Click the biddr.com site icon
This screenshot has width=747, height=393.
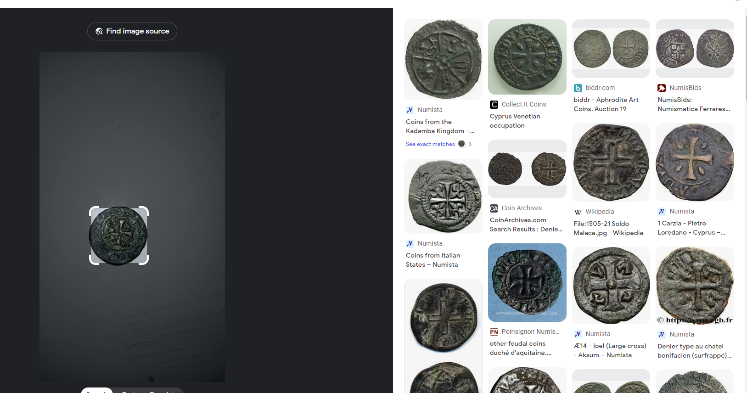(578, 88)
